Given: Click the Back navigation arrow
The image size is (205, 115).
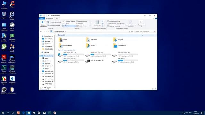Looking at the screenshot, I should click(41, 31).
